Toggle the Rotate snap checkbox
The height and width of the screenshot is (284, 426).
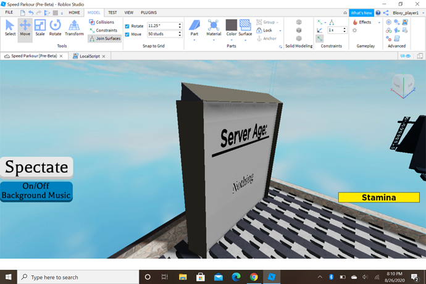[127, 26]
